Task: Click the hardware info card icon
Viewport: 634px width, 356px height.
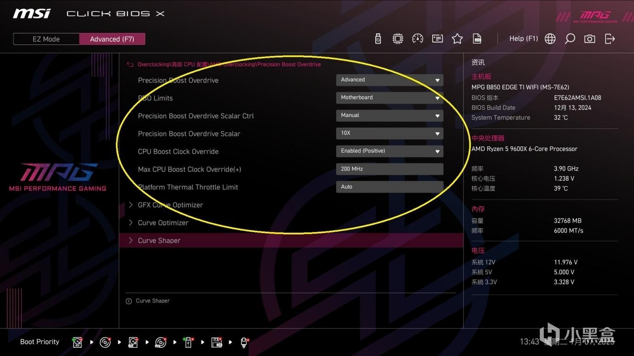Action: pyautogui.click(x=437, y=39)
